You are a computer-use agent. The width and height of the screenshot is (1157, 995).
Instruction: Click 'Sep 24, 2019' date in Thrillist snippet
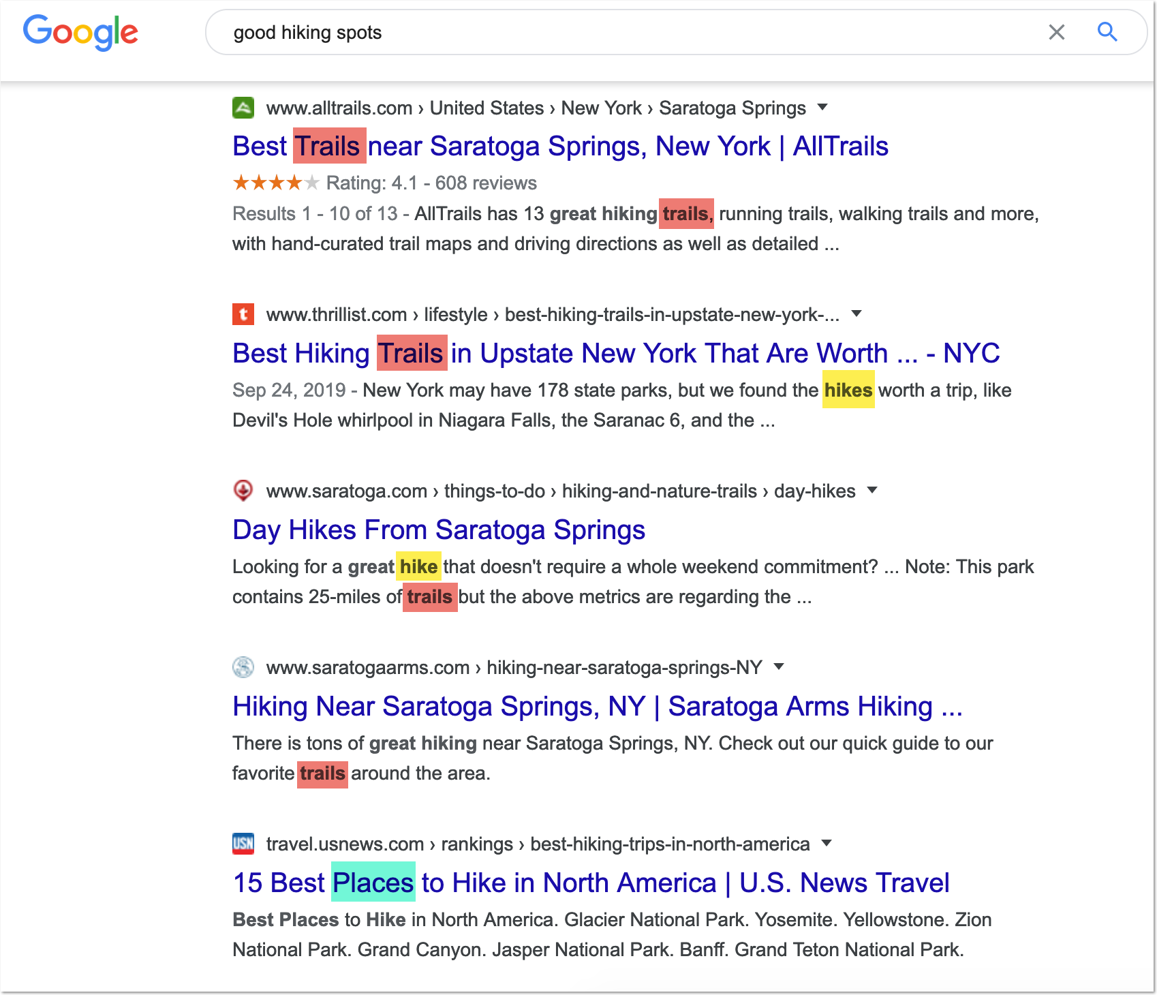tap(289, 390)
